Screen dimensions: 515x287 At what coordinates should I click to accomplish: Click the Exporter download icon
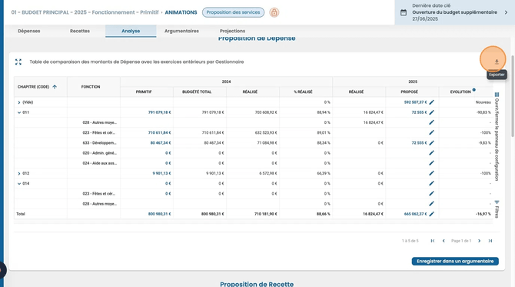click(x=497, y=62)
